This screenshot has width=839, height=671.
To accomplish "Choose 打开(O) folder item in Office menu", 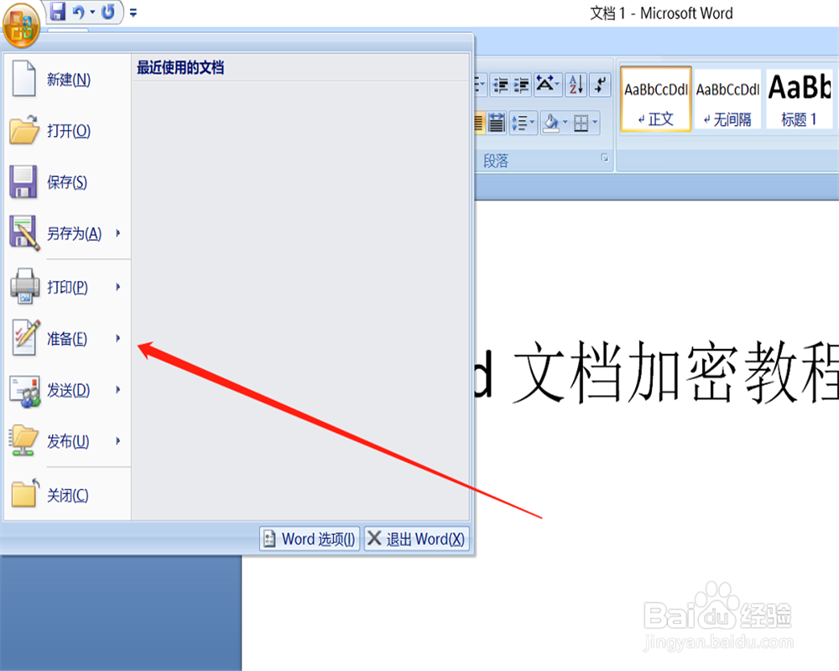I will (67, 131).
